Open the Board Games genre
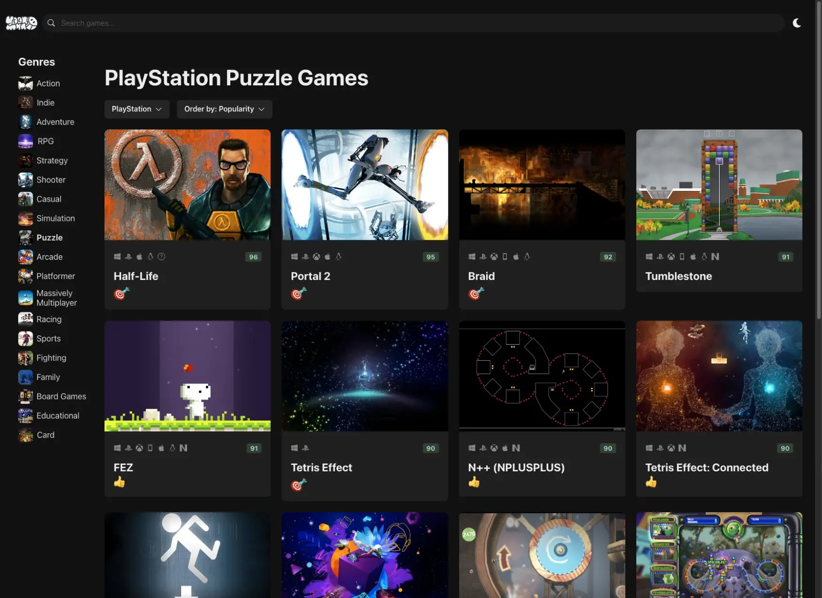 pyautogui.click(x=61, y=396)
